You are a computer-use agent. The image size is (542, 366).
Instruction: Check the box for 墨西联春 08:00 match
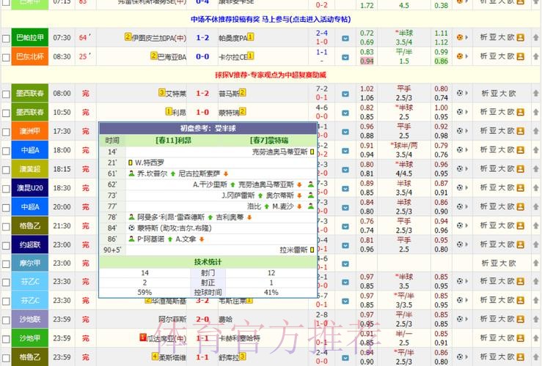click(x=6, y=94)
